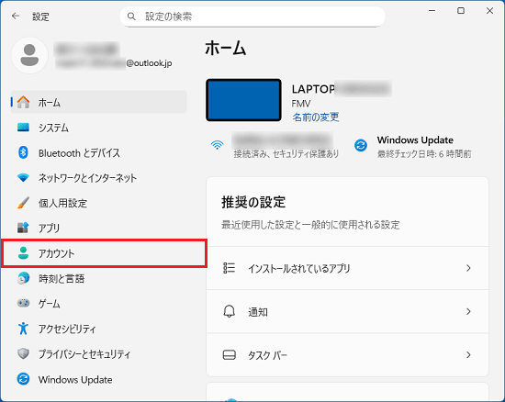Click the LAPTOP device name text
This screenshot has width=505, height=402.
click(x=313, y=89)
